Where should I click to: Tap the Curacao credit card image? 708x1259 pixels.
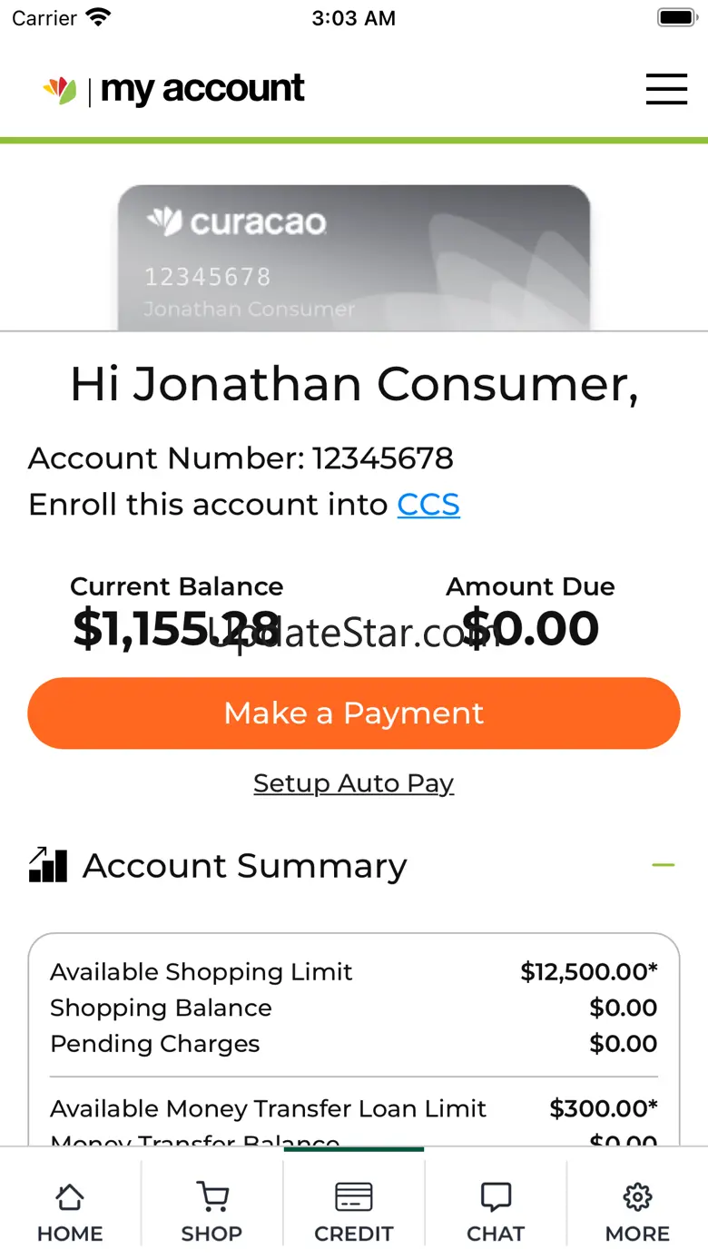point(354,258)
